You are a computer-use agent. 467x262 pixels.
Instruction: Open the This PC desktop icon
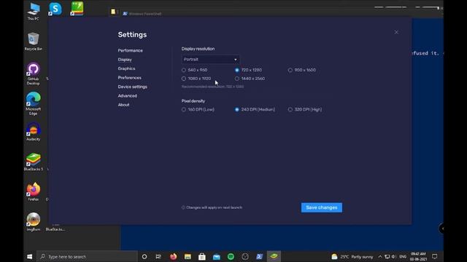(x=34, y=12)
